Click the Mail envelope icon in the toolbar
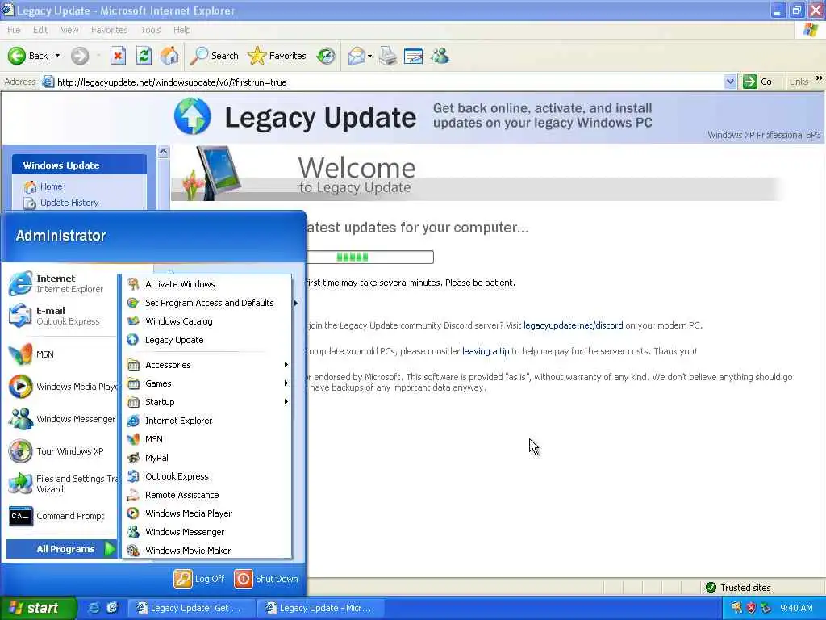Image resolution: width=826 pixels, height=620 pixels. 357,56
